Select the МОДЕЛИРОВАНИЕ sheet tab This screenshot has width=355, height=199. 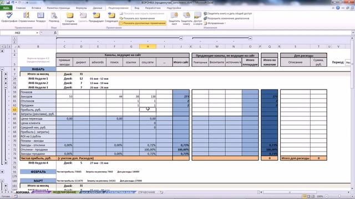(64, 192)
